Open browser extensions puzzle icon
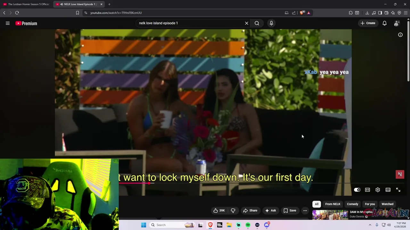The image size is (410, 230). (351, 13)
